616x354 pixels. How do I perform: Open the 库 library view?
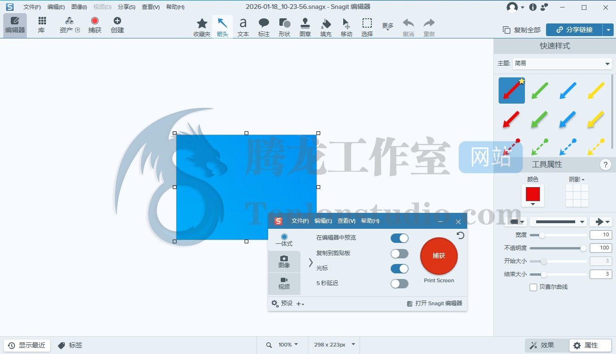(x=42, y=25)
